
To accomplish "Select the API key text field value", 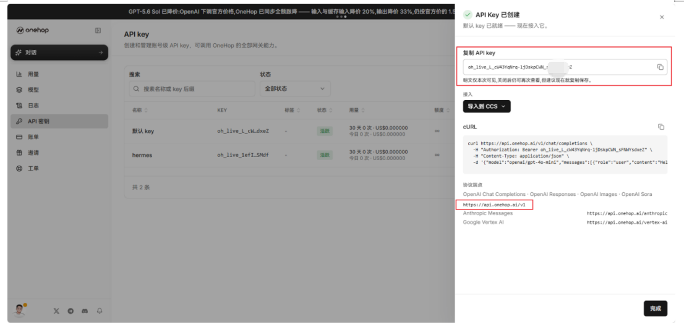I will (565, 67).
